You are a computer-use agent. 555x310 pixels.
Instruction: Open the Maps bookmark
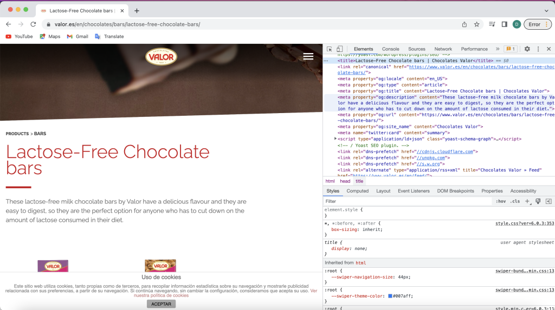(x=50, y=36)
